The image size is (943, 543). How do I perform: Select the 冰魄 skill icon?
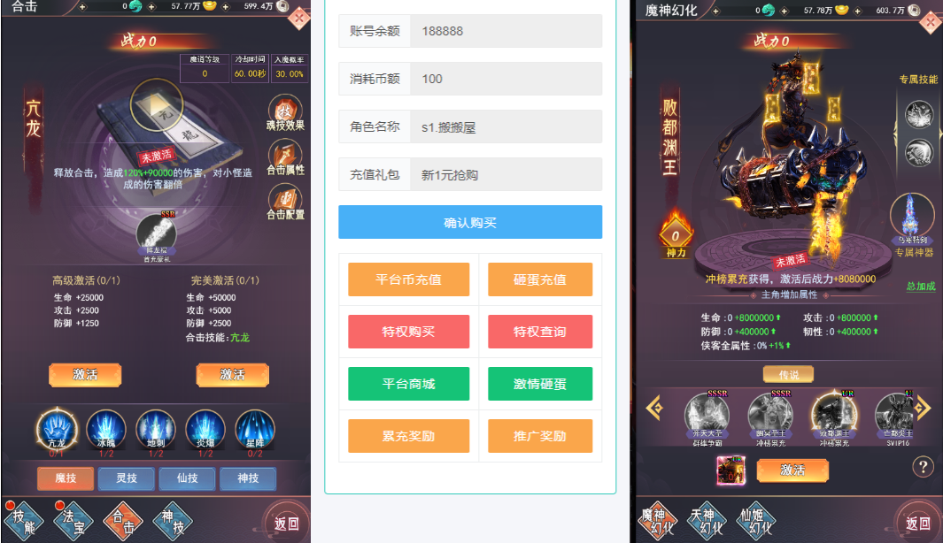click(106, 432)
